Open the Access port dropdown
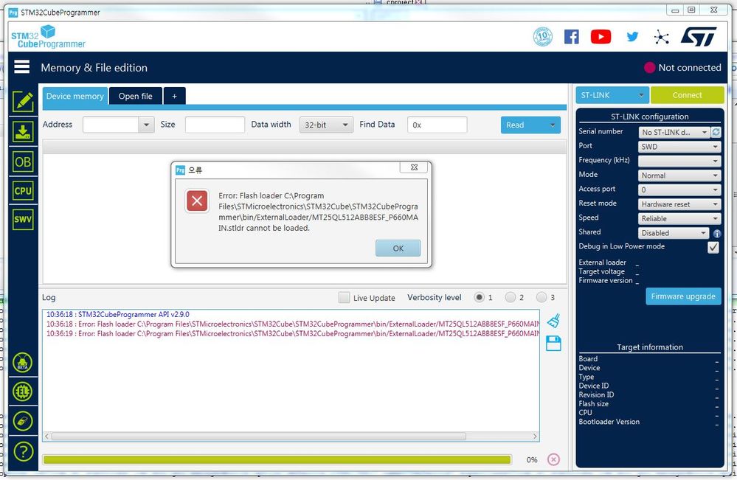 tap(679, 189)
